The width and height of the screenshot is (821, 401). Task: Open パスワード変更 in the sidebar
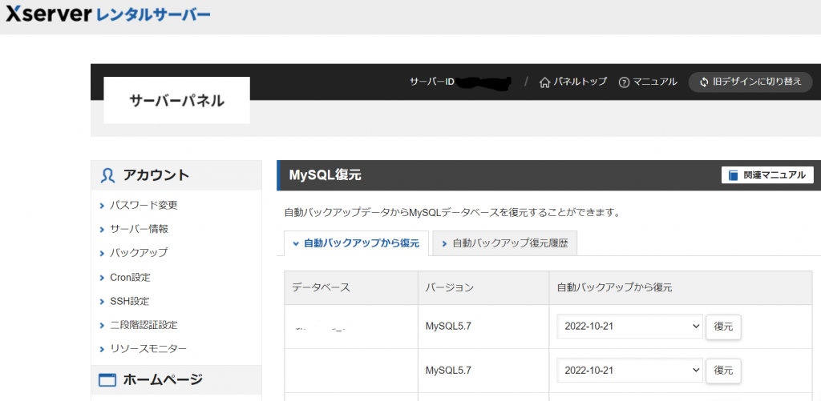pos(144,206)
